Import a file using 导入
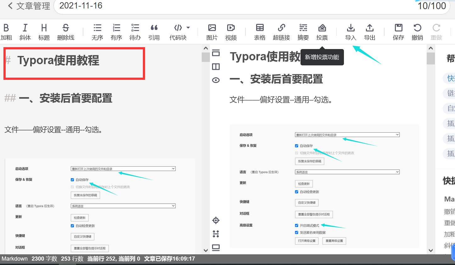The image size is (455, 265). coord(351,32)
